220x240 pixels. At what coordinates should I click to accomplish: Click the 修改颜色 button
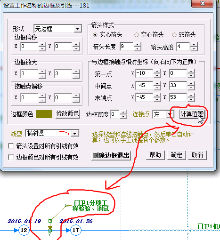click(68, 113)
